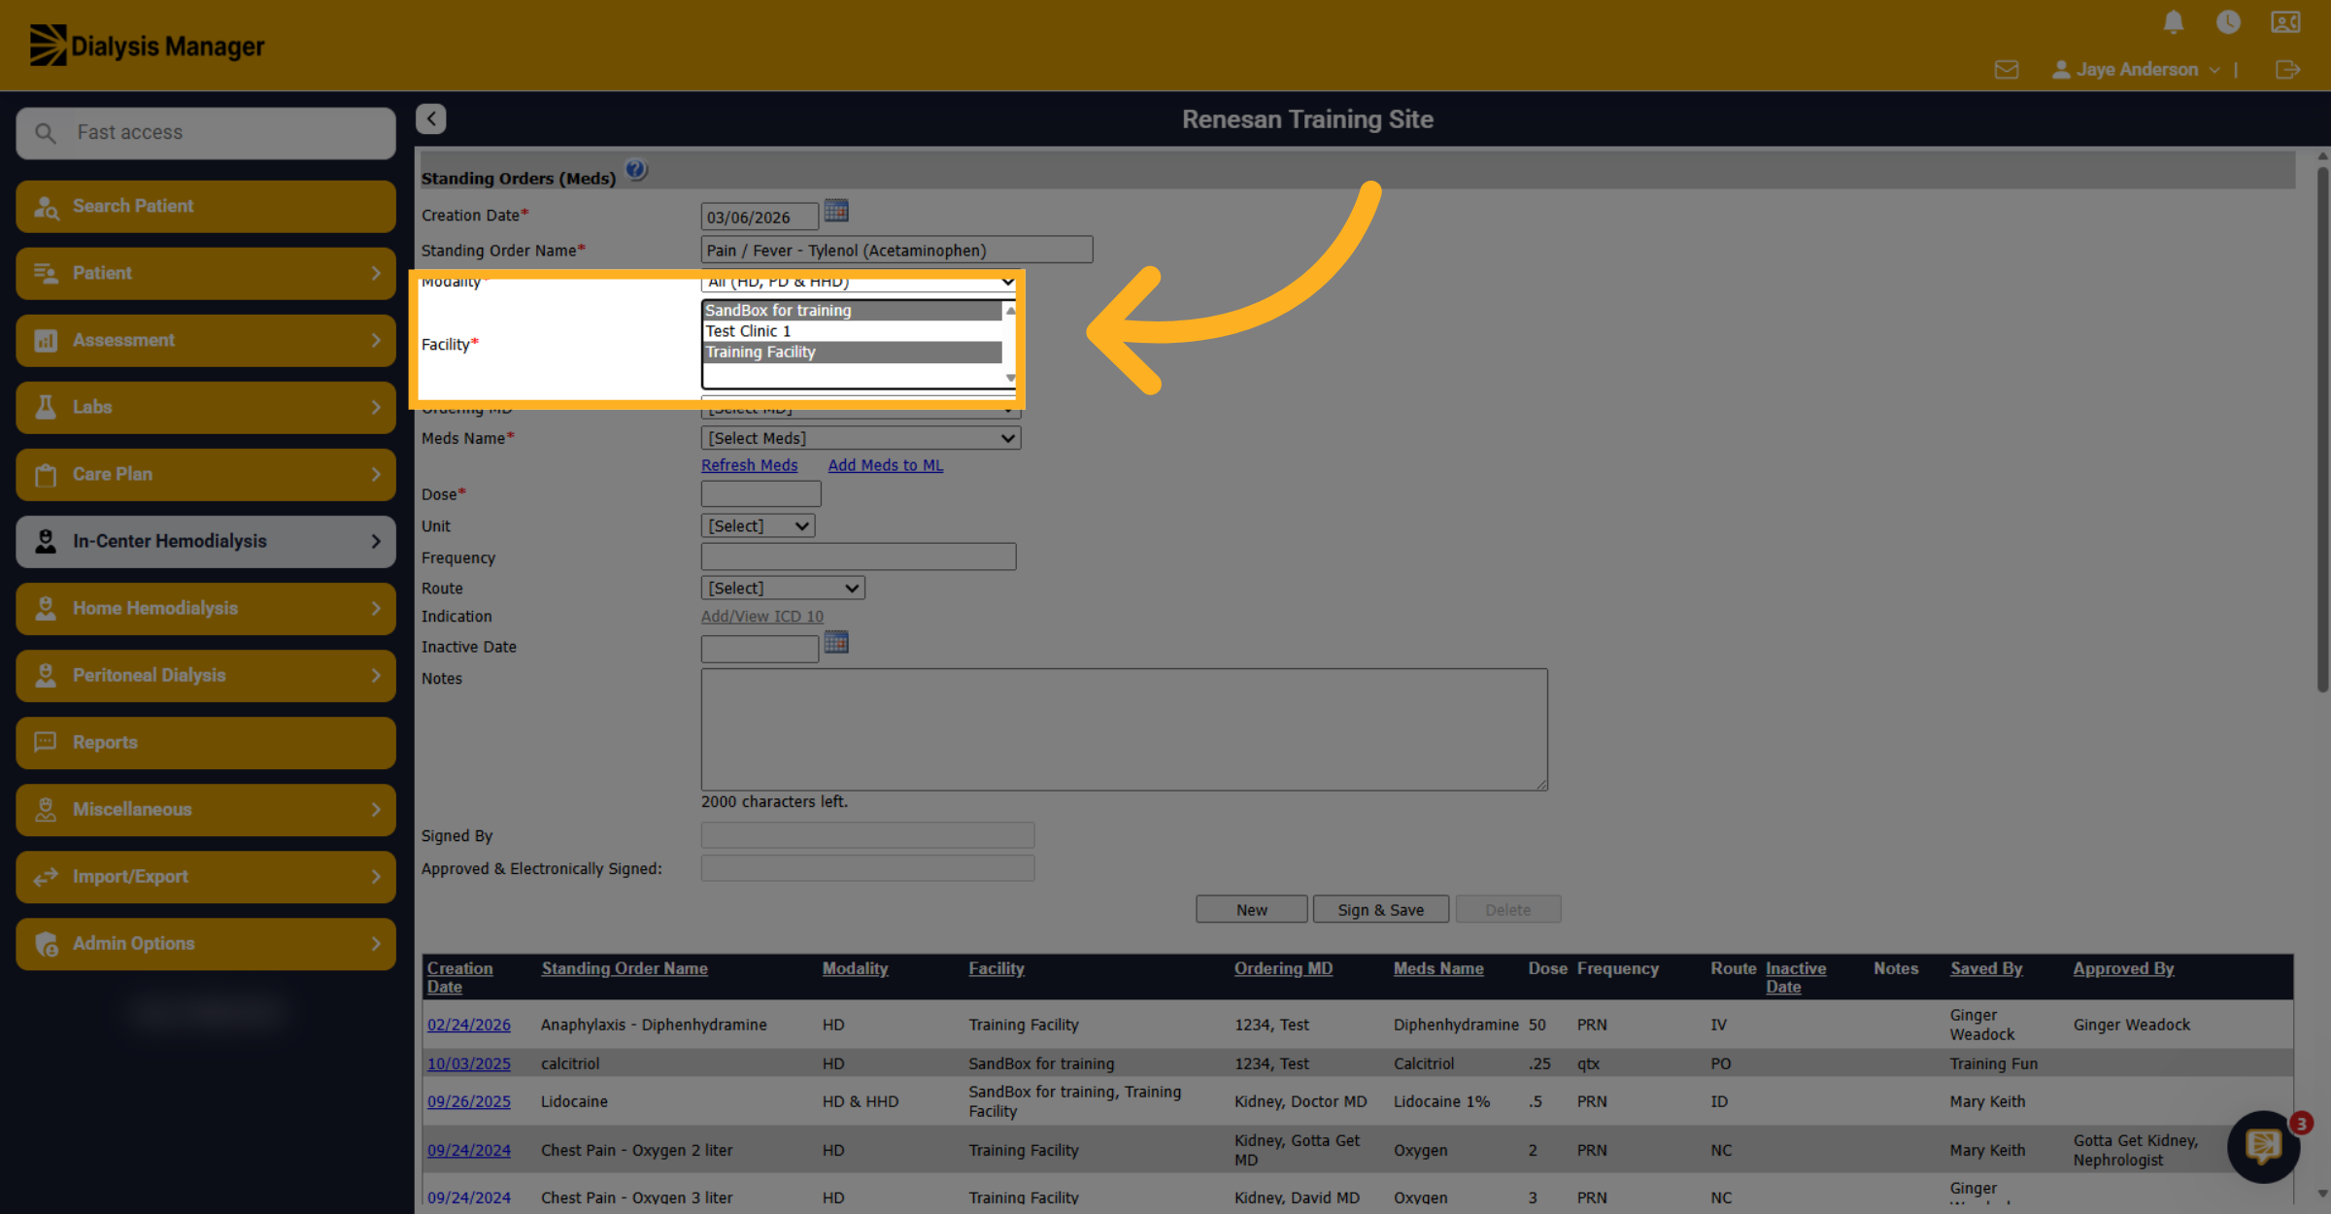The height and width of the screenshot is (1214, 2331).
Task: Open the Route select dropdown
Action: tap(783, 588)
